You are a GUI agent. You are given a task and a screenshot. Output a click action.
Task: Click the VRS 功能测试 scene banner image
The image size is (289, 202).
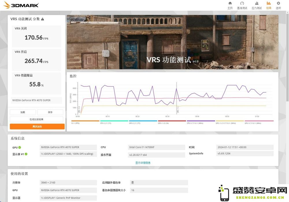coord(173,42)
